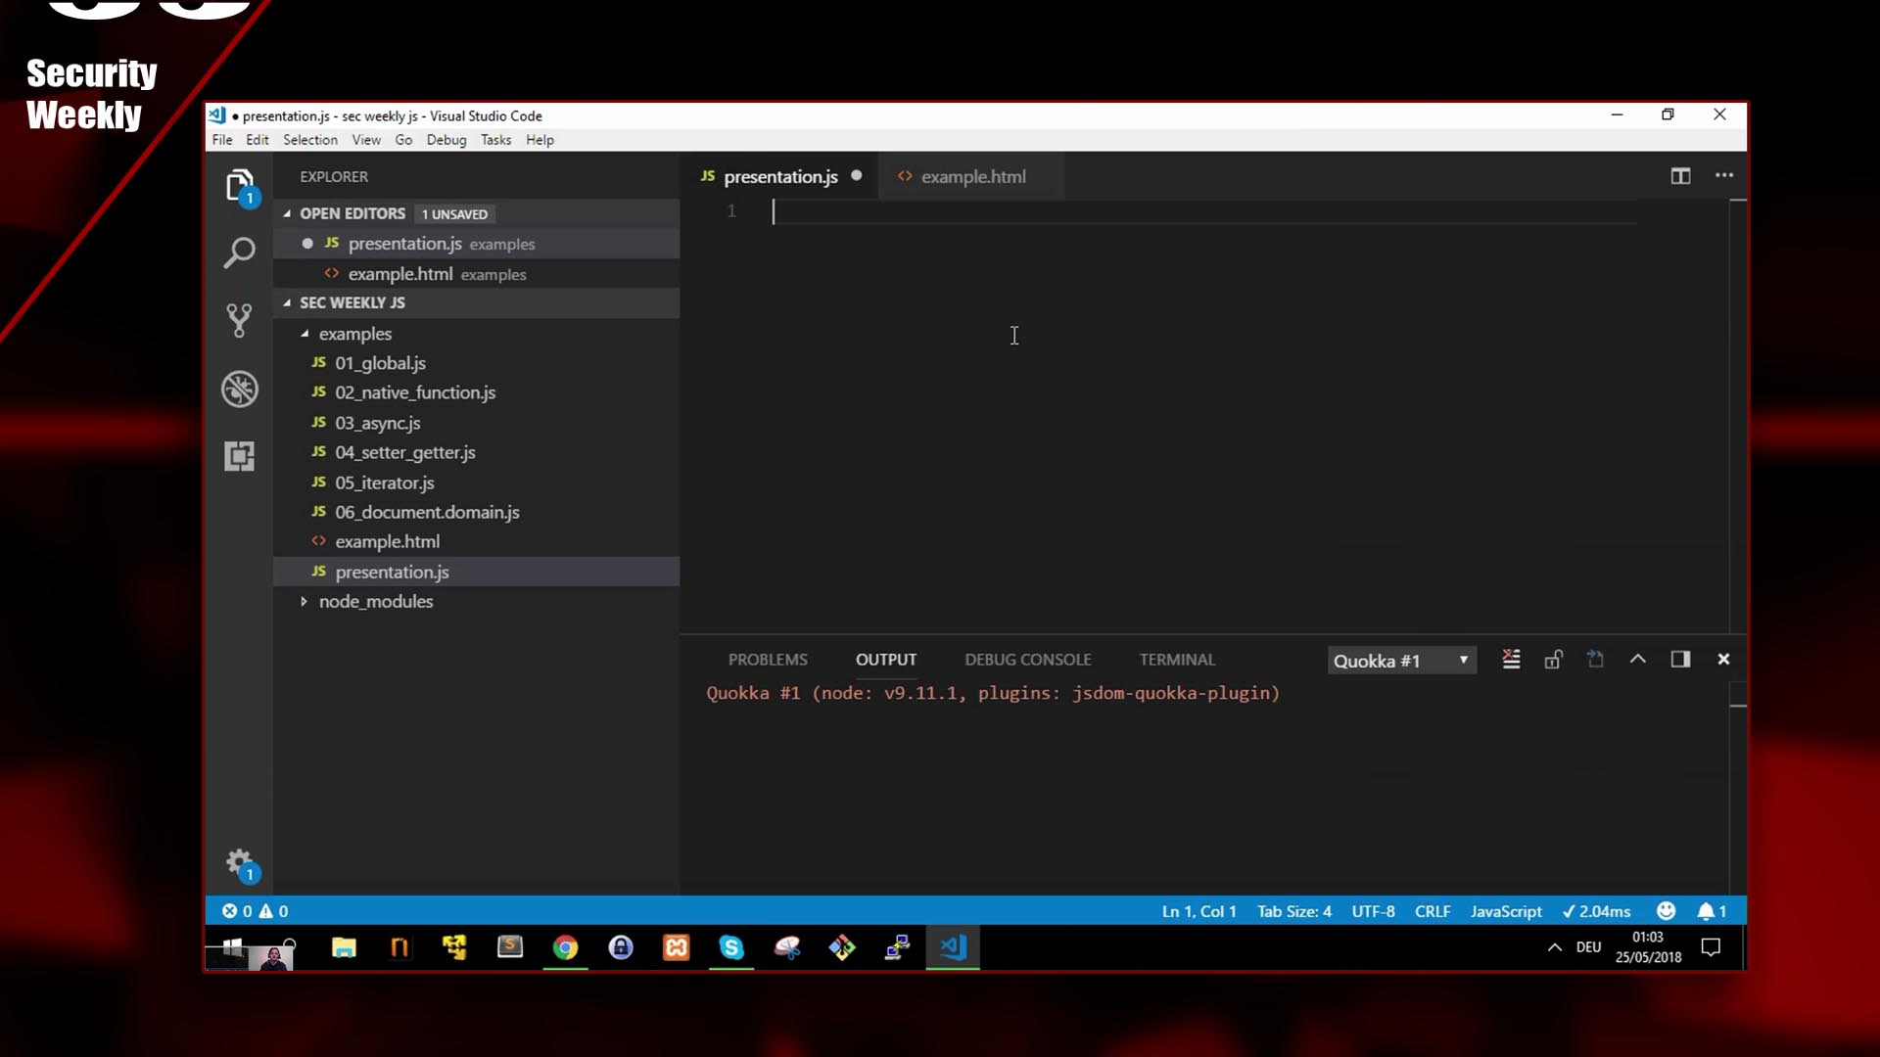The height and width of the screenshot is (1057, 1880).
Task: Change the UTF-8 file encoding
Action: pos(1373,911)
